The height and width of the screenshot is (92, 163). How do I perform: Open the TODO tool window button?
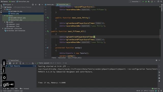14,89
